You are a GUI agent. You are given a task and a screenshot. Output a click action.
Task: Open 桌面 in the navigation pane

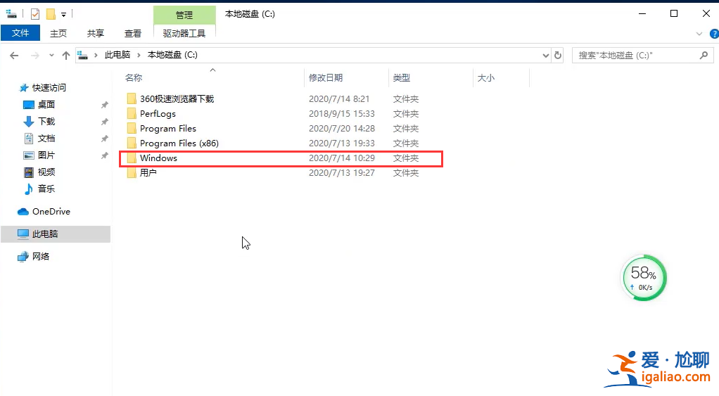click(x=46, y=105)
